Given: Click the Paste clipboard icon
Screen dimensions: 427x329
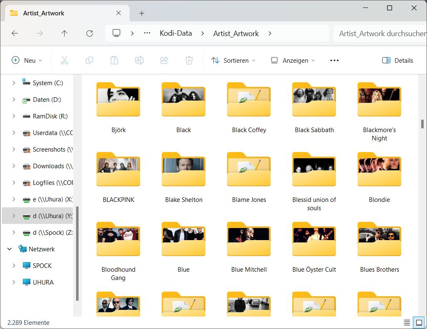Looking at the screenshot, I should [x=114, y=60].
